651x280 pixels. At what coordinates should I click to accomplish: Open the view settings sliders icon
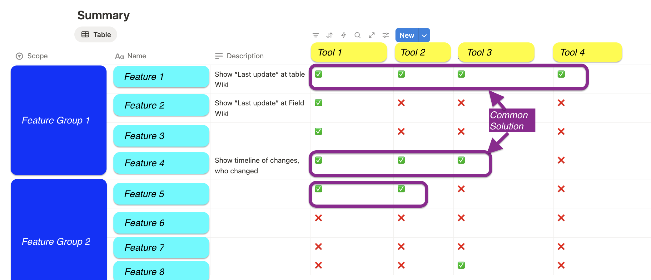386,35
